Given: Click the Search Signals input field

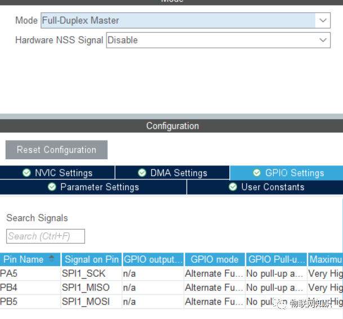Looking at the screenshot, I should (46, 236).
